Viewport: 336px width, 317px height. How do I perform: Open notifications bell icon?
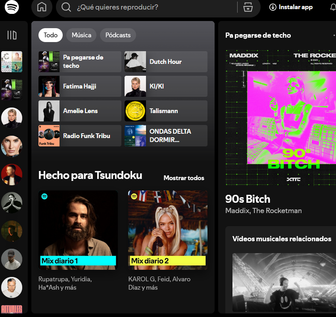[333, 7]
